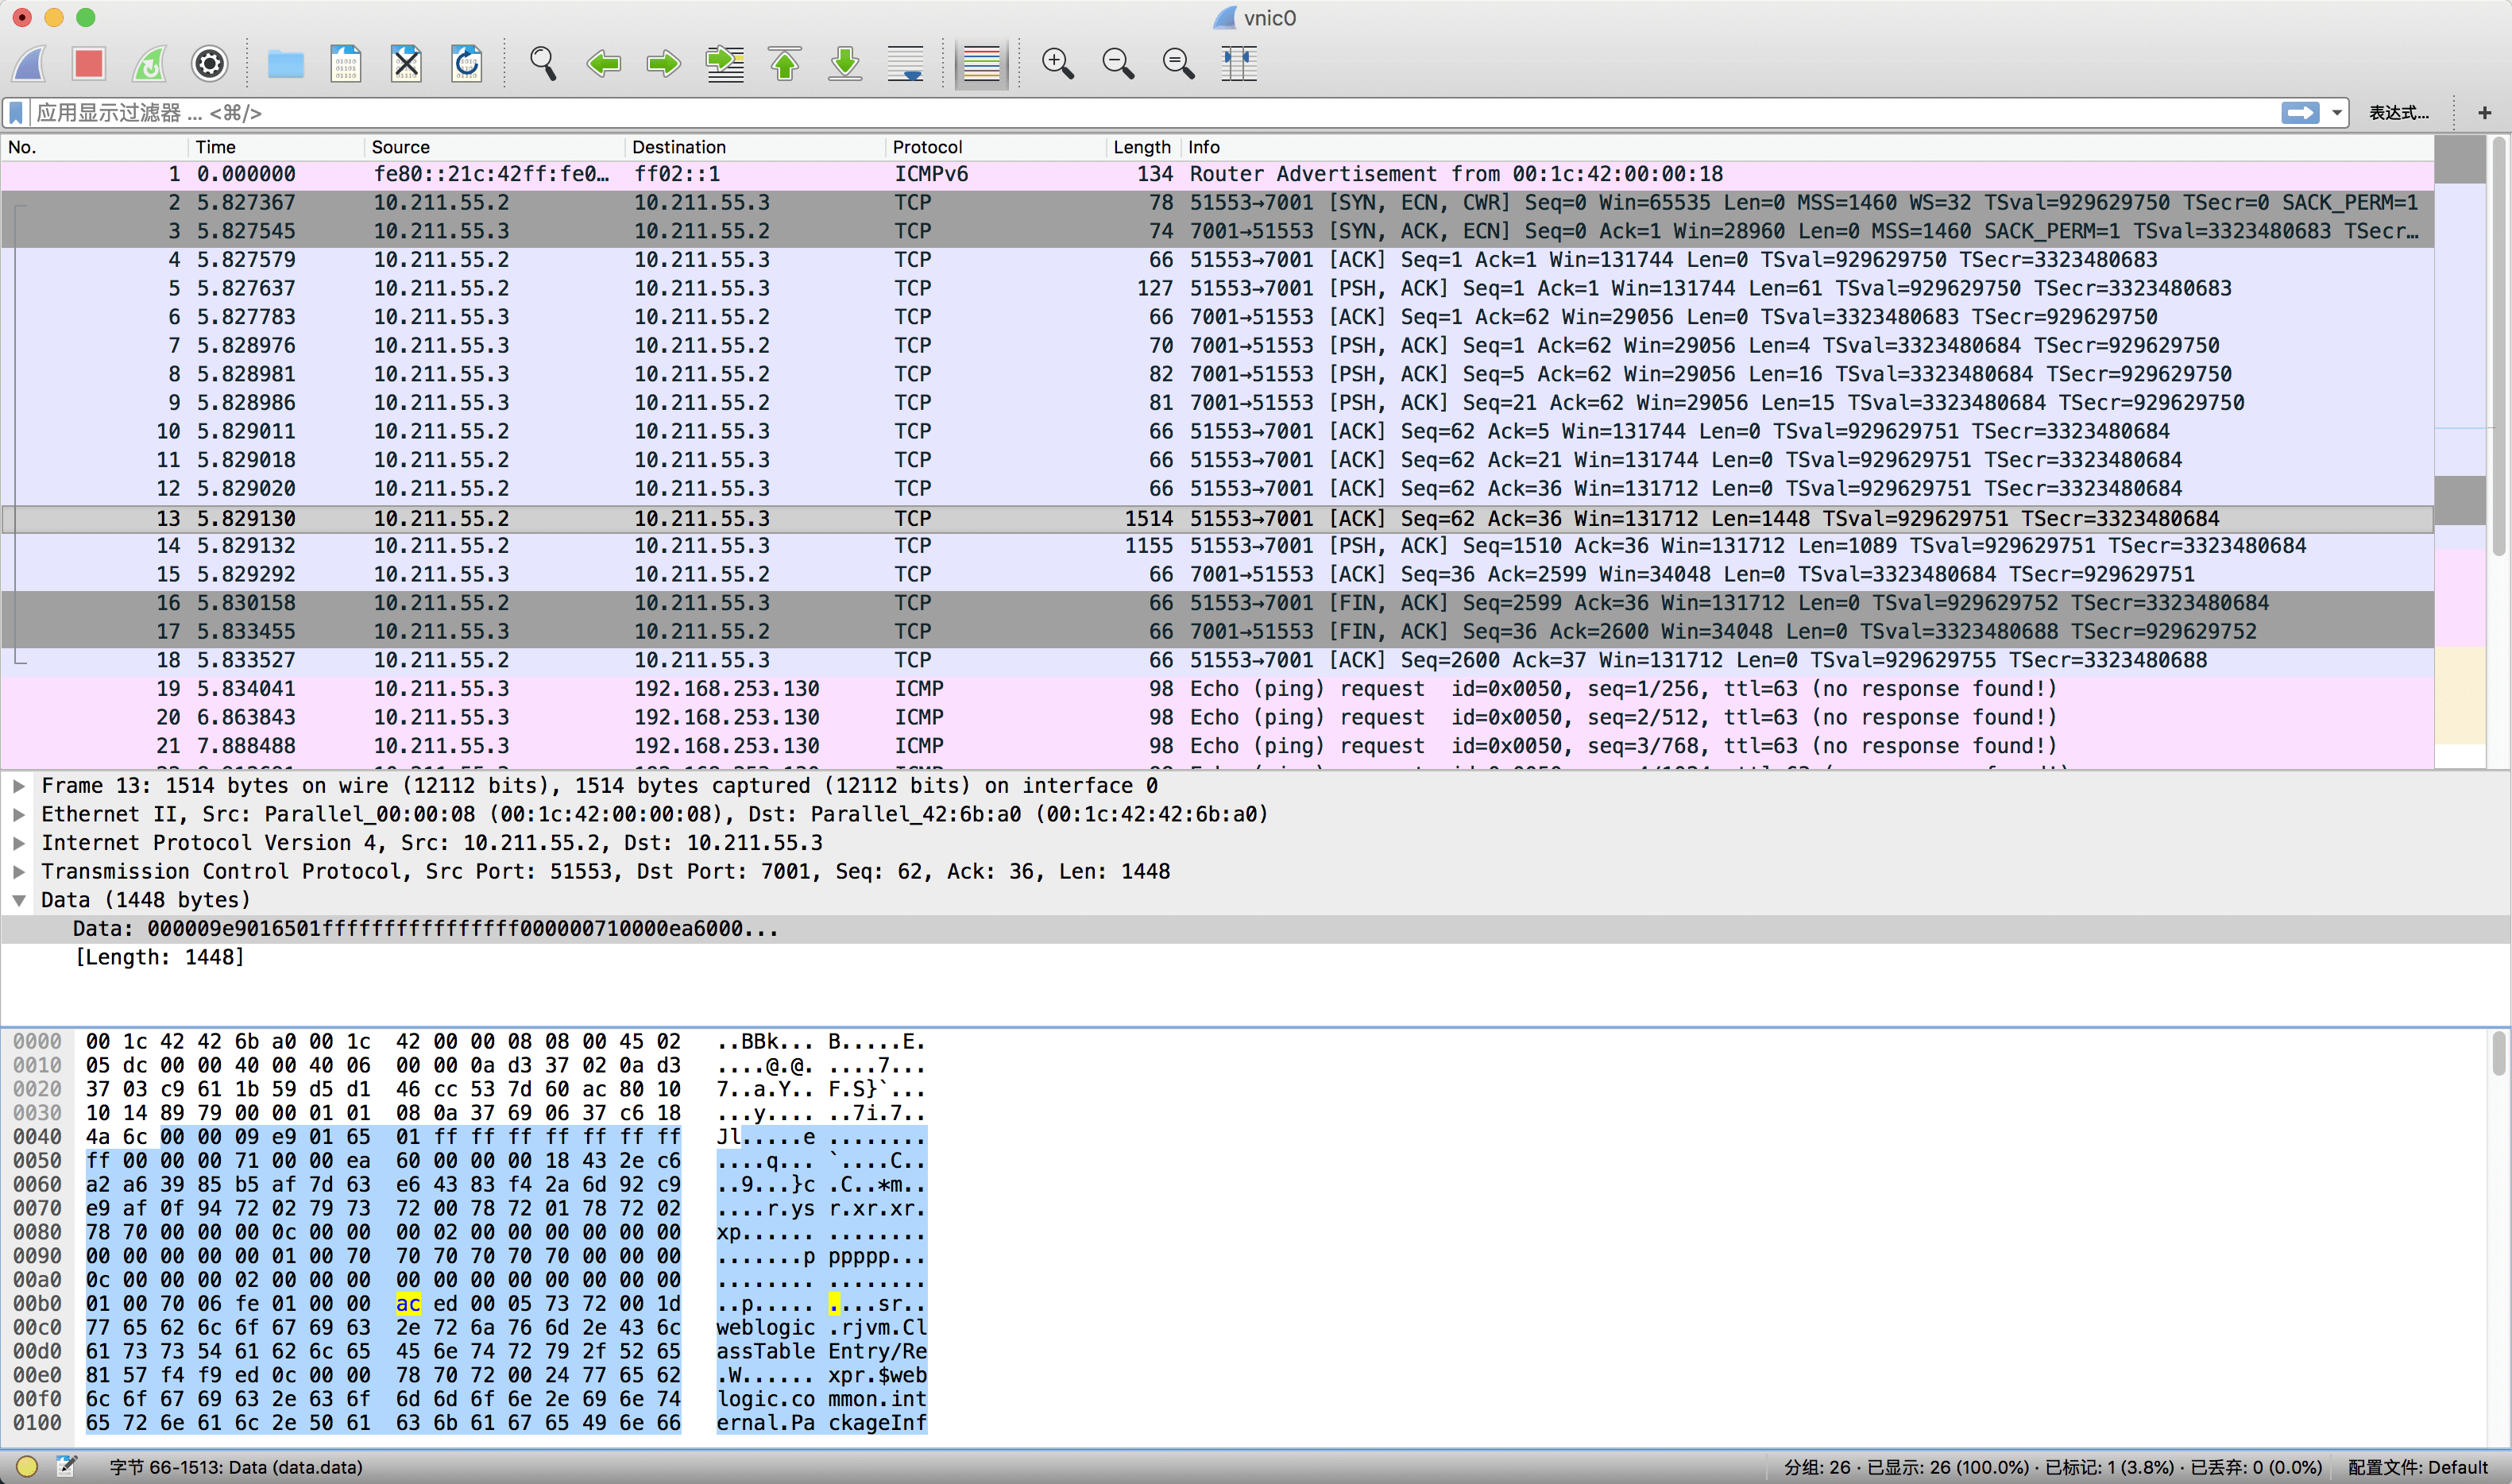This screenshot has width=2512, height=1484.
Task: Click the start capture shark fin icon
Action: coord(29,64)
